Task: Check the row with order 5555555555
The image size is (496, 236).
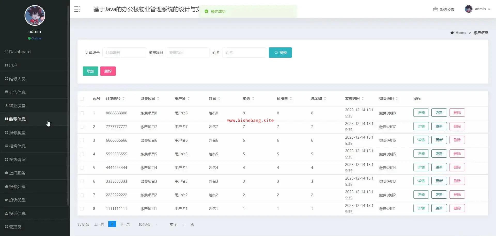Action: (82, 154)
